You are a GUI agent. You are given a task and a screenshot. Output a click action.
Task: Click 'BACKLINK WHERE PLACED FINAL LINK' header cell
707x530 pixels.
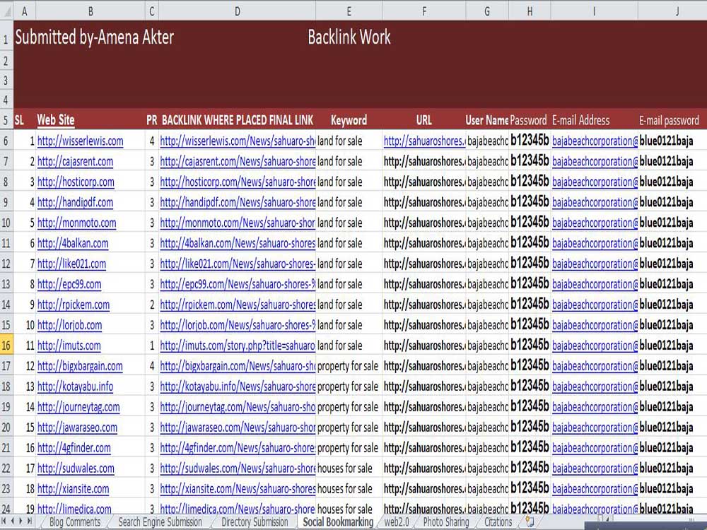point(237,120)
